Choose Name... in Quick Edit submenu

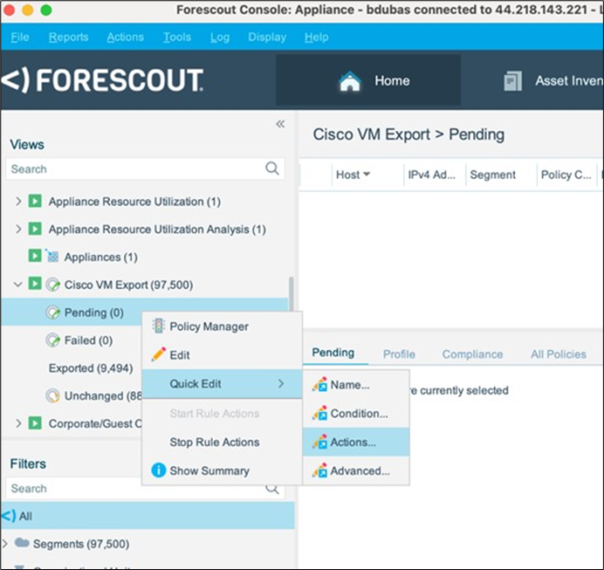[x=356, y=385]
